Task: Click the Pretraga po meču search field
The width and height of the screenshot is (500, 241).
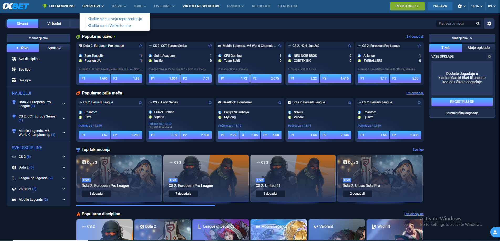Action: click(456, 24)
